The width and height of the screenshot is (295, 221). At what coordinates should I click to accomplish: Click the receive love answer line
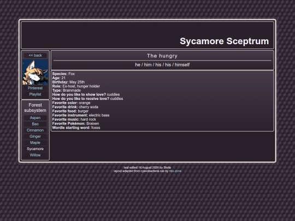point(87,99)
